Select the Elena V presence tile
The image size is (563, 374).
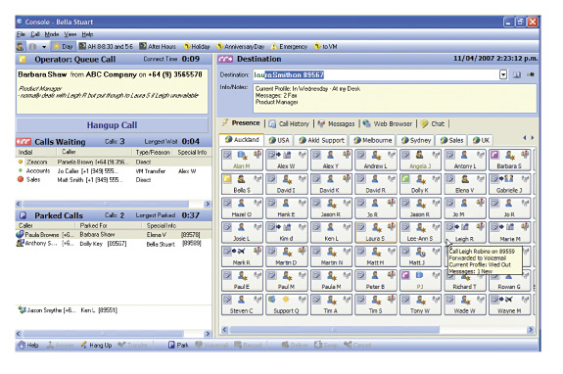465,184
